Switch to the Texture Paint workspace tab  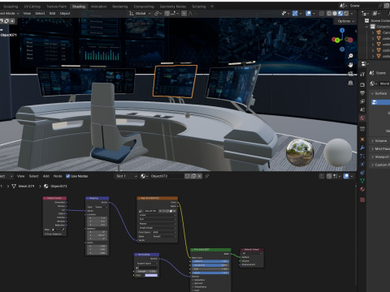pos(56,6)
